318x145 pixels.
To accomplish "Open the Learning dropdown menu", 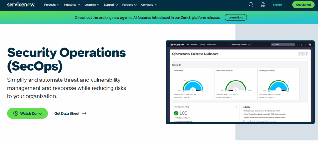I will click(x=92, y=5).
